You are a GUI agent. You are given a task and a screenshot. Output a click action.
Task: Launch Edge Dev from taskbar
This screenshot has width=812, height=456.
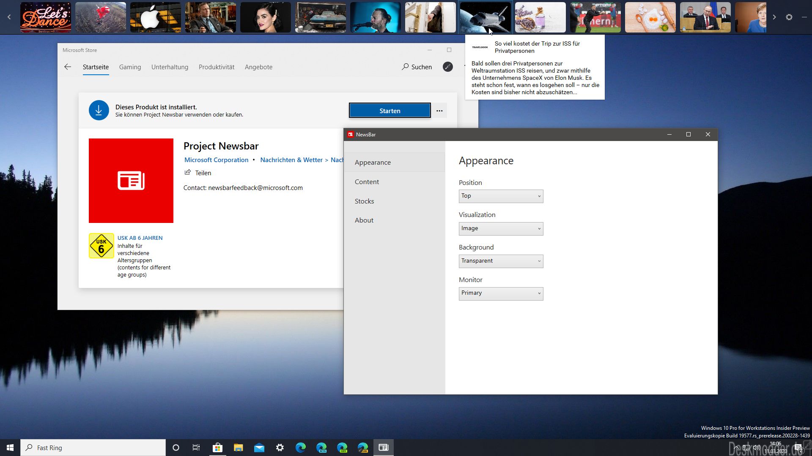(342, 448)
